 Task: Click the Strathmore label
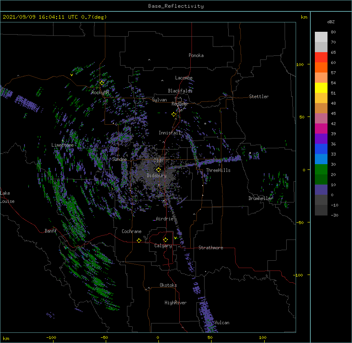tap(211, 248)
